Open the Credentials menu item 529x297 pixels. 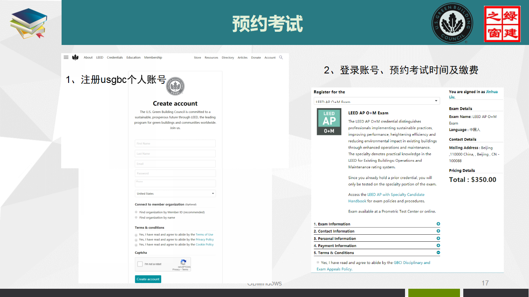[115, 57]
